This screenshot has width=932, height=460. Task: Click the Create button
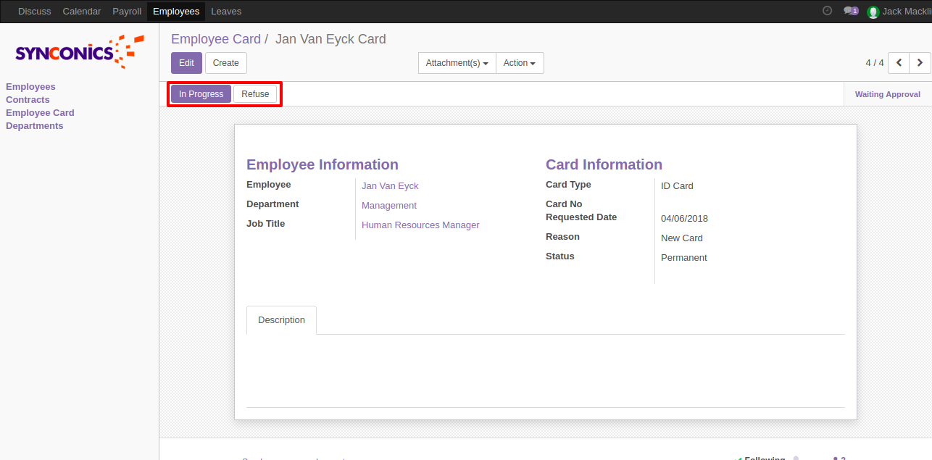pos(225,63)
